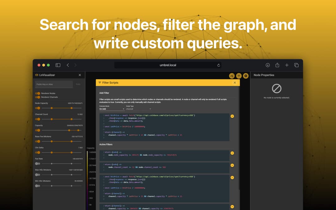The height and width of the screenshot is (210, 336).
Task: Click the Safari downloads icon
Action: [x=268, y=65]
